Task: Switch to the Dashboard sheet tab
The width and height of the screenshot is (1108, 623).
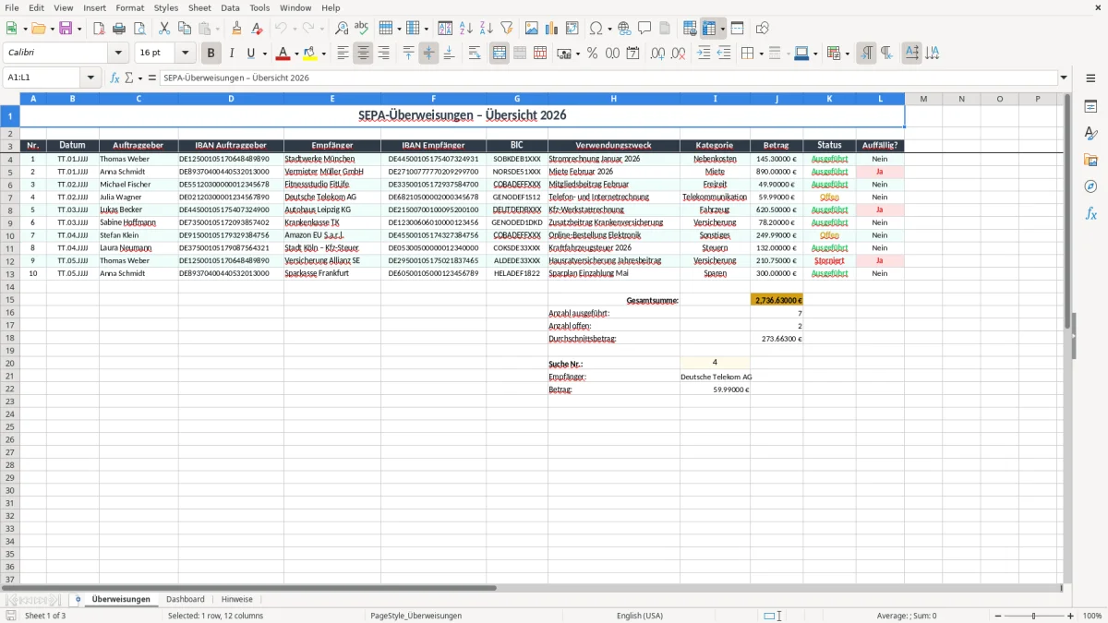Action: tap(186, 599)
